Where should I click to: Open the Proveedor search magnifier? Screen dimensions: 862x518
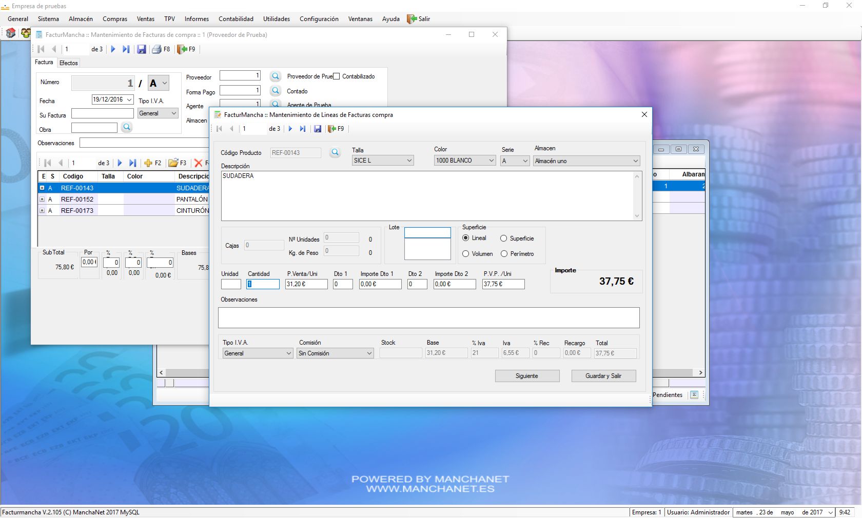[x=276, y=76]
